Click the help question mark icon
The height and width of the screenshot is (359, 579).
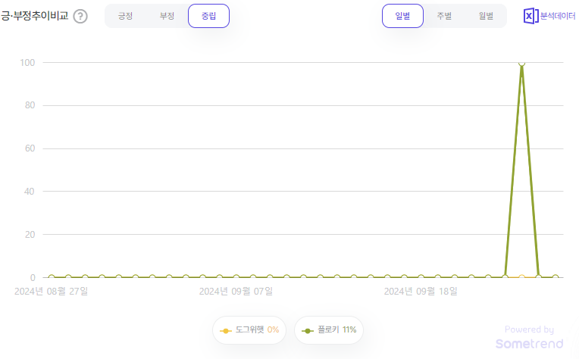click(80, 16)
